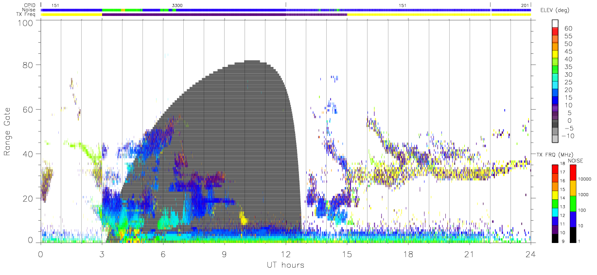Click the TX FRQ legend value 9
597x275 pixels.
[564, 242]
